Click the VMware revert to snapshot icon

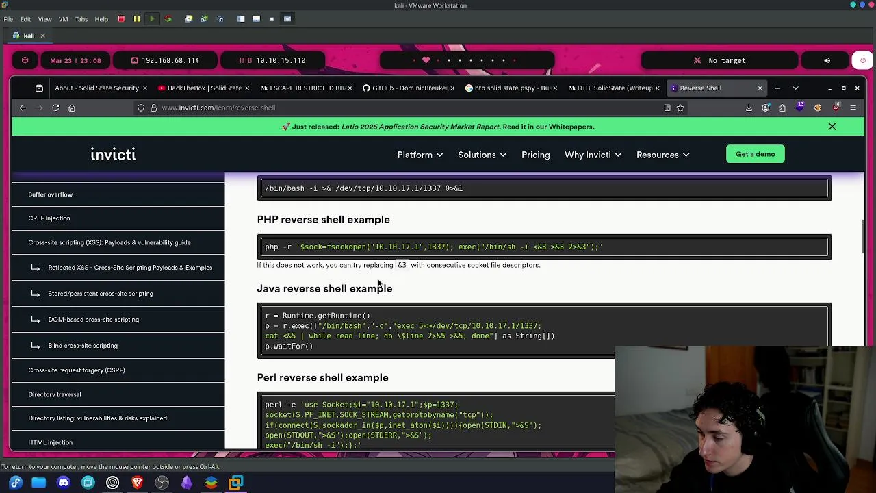click(204, 19)
